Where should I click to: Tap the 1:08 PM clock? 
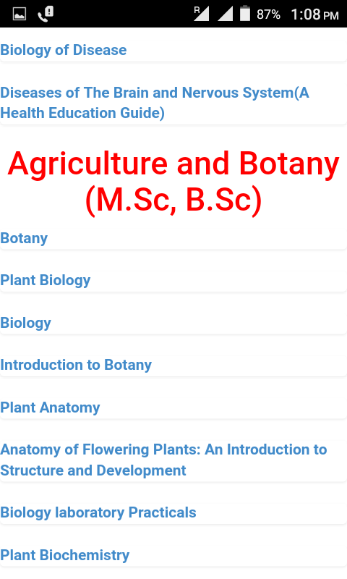(x=314, y=14)
